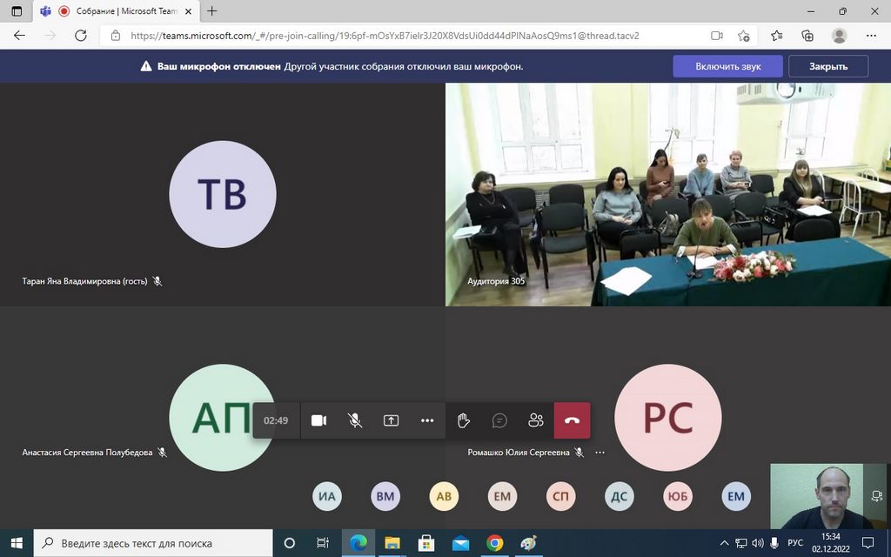Click the Включить звук button
This screenshot has width=891, height=557.
pos(727,66)
